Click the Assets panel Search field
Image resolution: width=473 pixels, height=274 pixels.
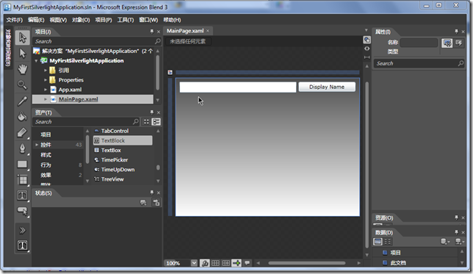click(x=86, y=122)
